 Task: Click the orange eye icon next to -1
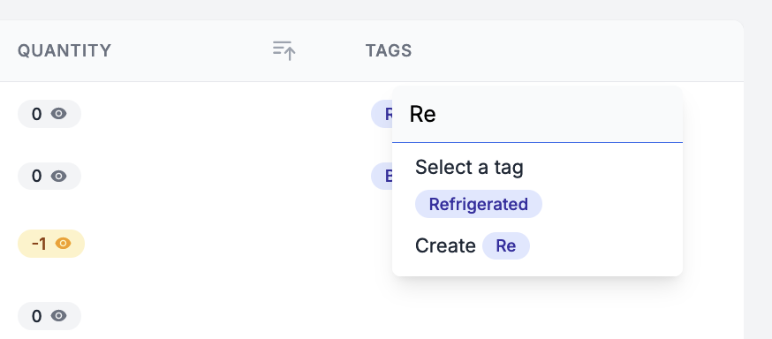pyautogui.click(x=63, y=244)
